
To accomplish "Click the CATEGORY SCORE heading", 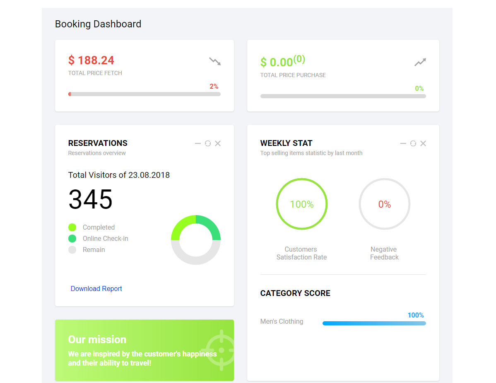I will coord(295,293).
